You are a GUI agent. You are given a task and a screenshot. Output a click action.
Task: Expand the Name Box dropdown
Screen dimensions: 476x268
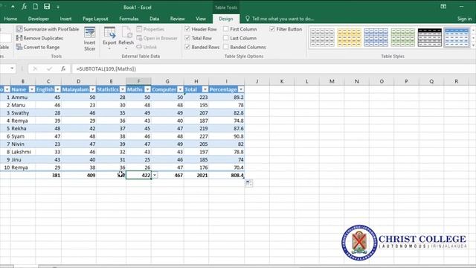click(12, 68)
